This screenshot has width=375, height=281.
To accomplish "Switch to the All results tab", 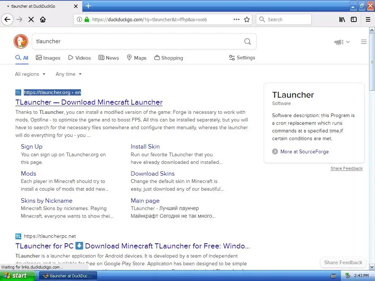I will point(22,58).
